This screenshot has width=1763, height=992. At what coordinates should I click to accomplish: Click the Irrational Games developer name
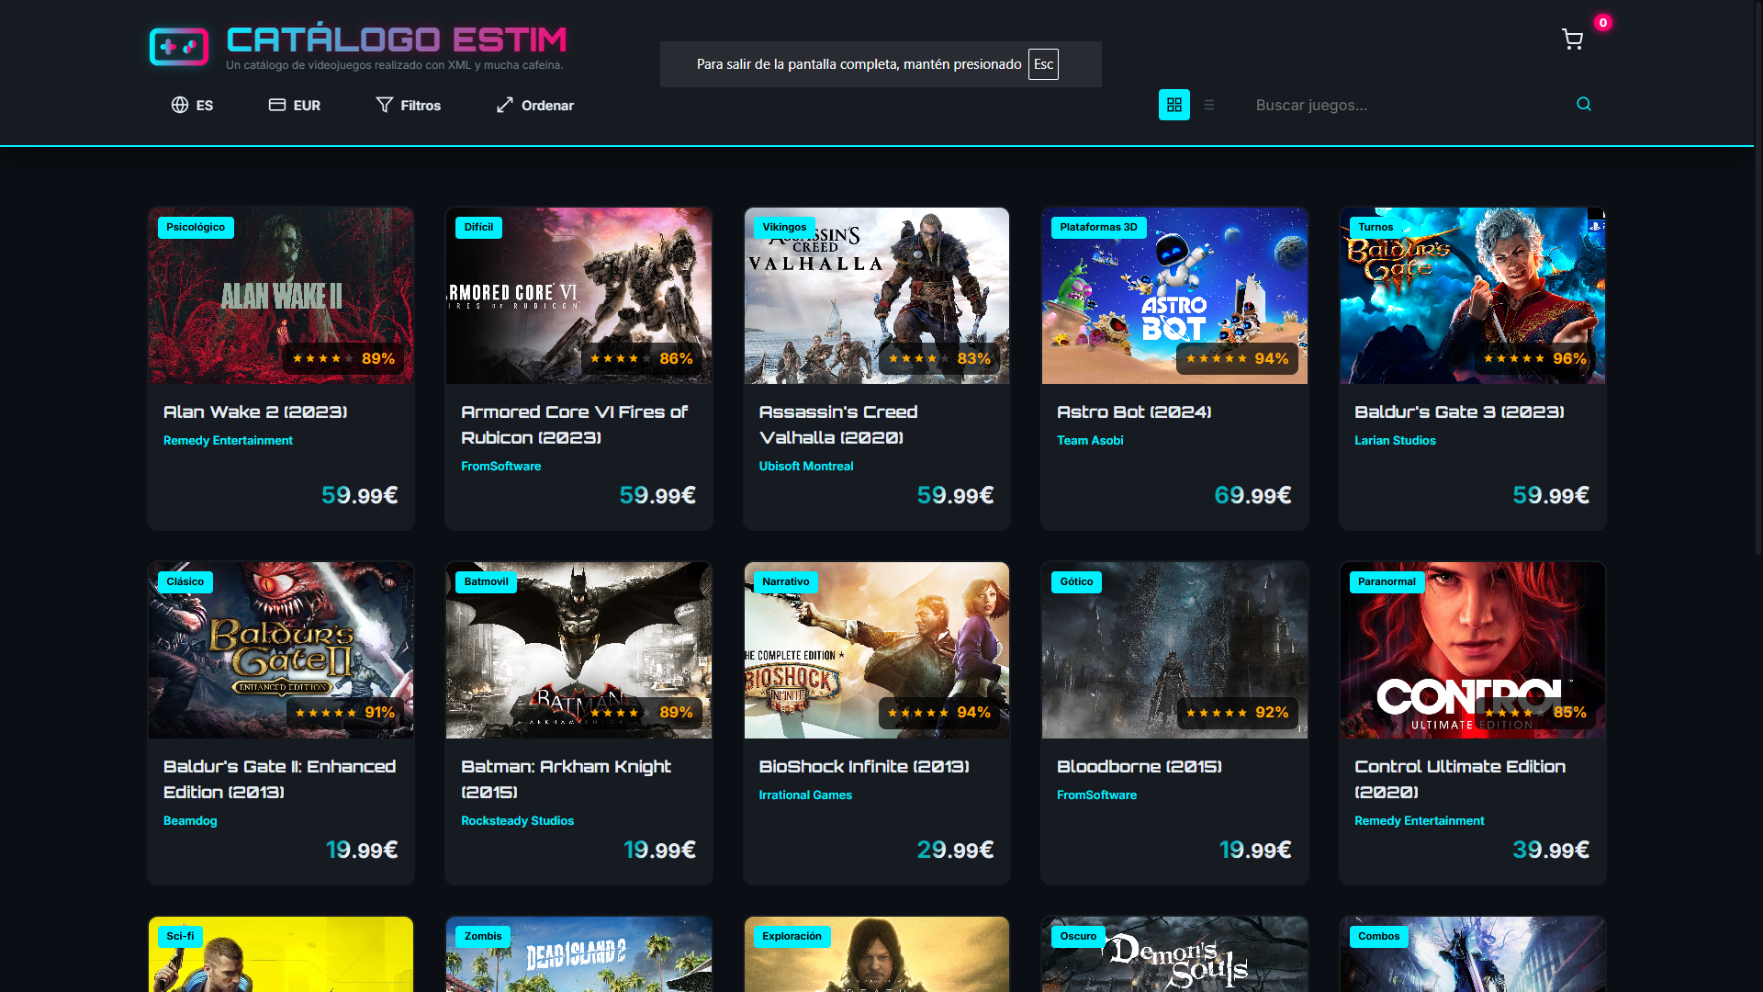[x=805, y=795]
